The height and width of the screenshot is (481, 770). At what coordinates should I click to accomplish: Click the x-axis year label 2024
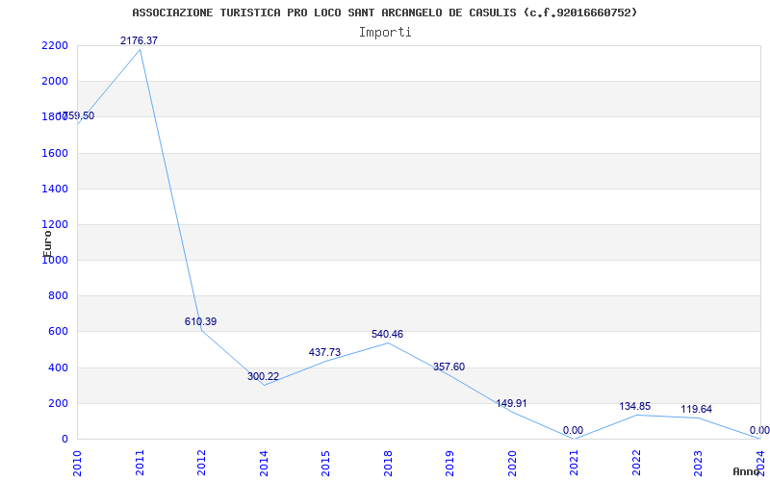[x=760, y=463]
